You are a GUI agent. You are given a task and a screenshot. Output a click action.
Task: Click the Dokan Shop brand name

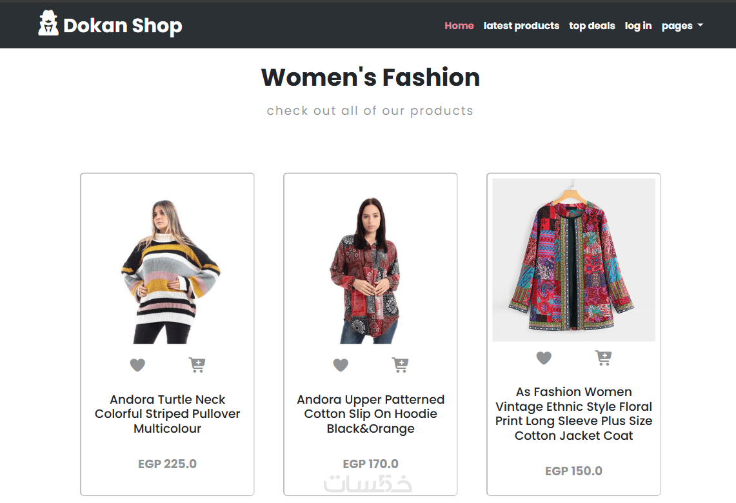click(x=123, y=26)
